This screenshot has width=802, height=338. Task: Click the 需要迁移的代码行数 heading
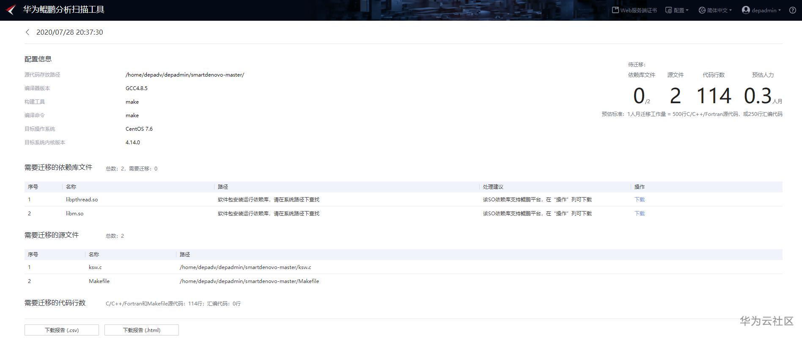coord(55,303)
